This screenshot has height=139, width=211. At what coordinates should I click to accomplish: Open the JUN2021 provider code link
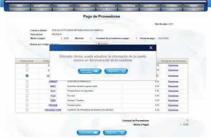click(53, 81)
